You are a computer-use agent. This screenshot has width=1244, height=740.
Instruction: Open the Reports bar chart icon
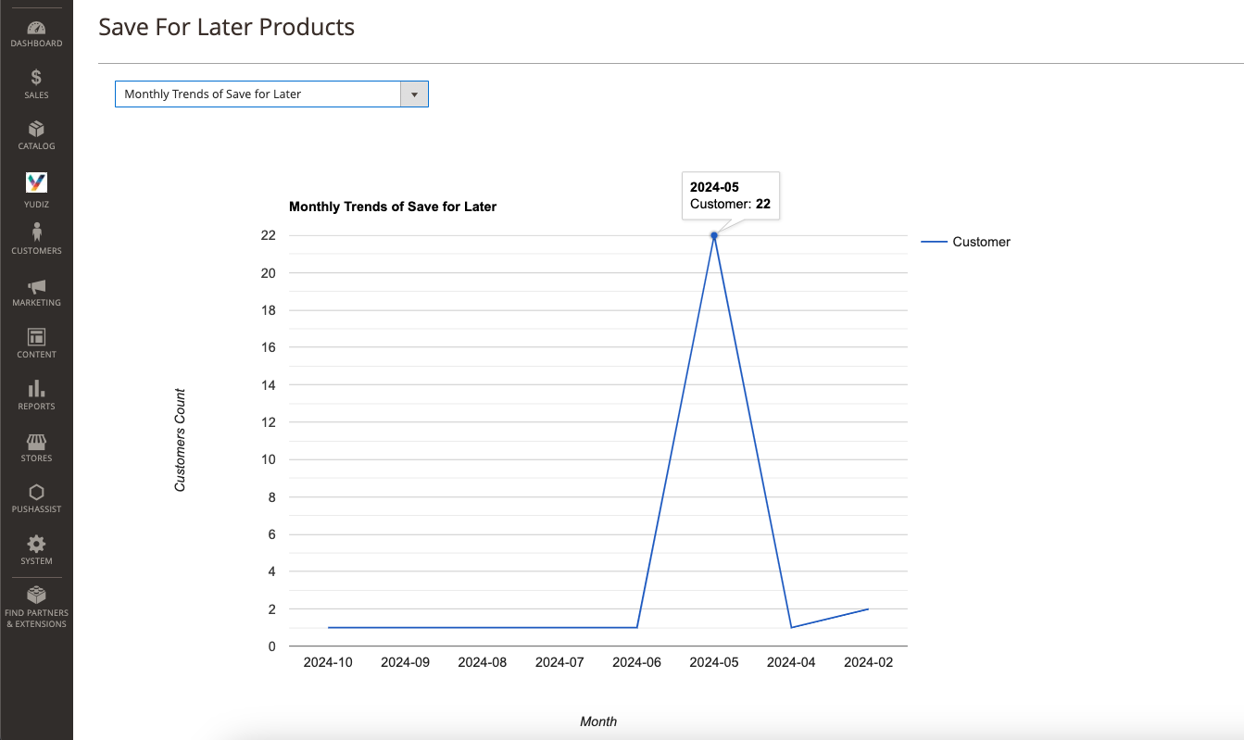(x=36, y=389)
